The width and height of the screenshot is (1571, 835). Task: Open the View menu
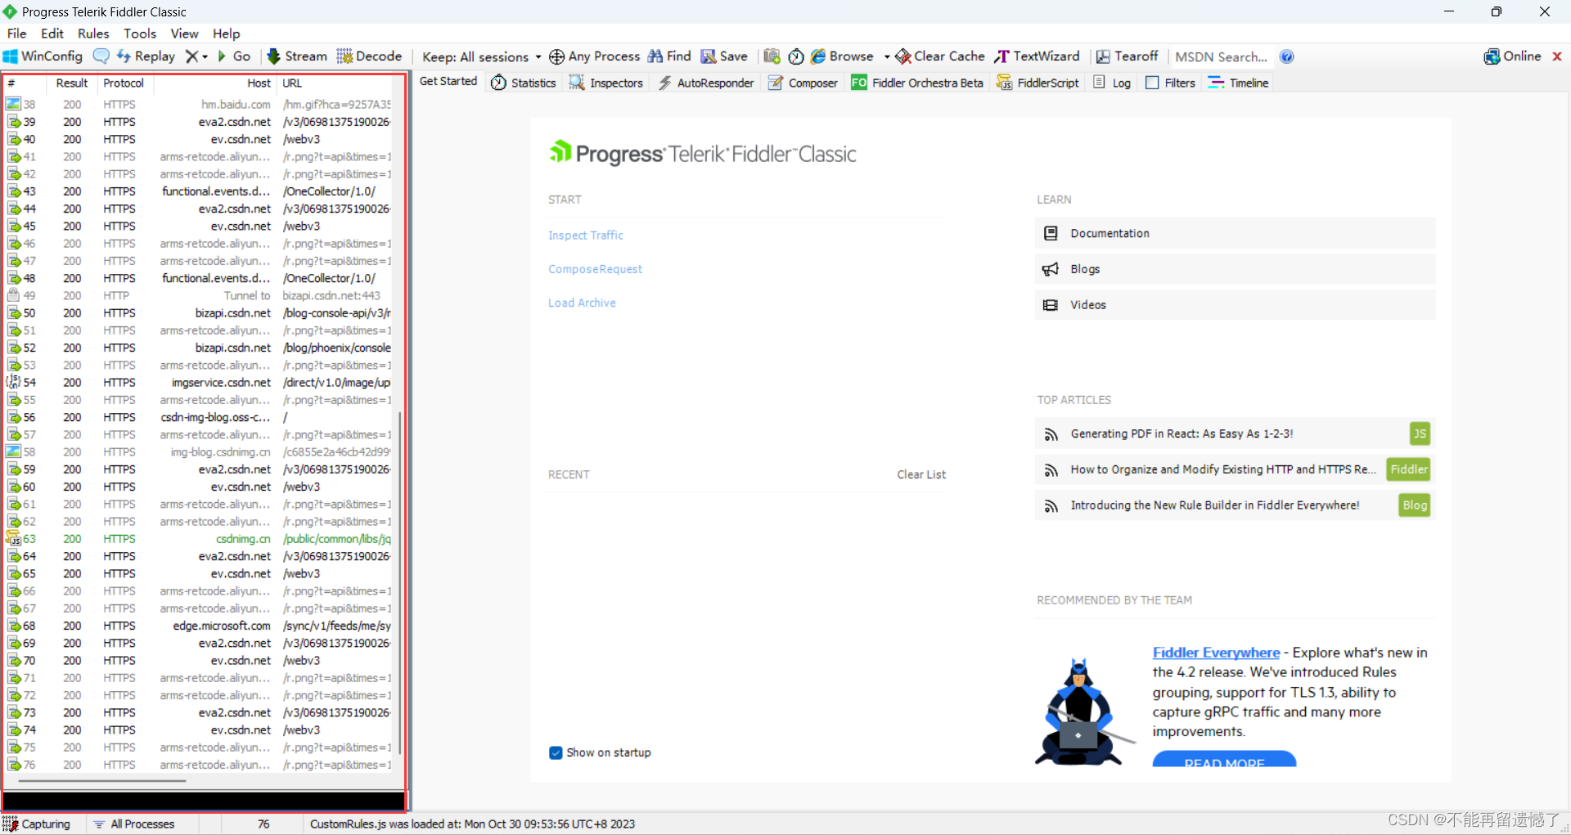(184, 34)
